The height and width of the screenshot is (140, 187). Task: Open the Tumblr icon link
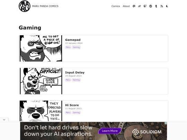click(x=156, y=6)
